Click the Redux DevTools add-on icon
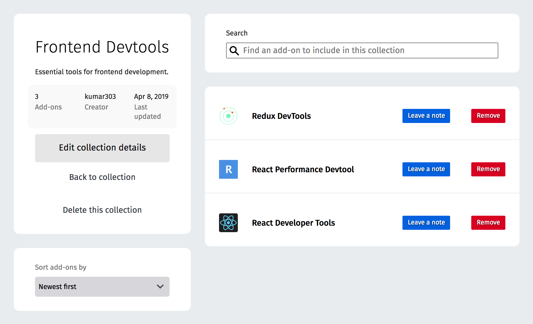The image size is (533, 324). 228,116
